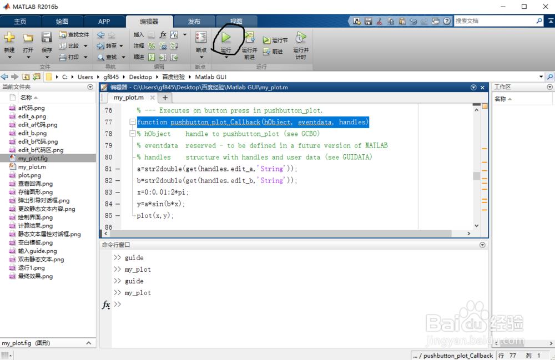Open the 断点 (Breakpoints) dropdown arrow

pos(201,57)
